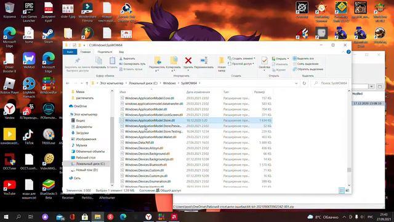Image resolution: width=394 pixels, height=222 pixels.
Task: Click the Свойства checkmark icon
Action: tap(264, 60)
